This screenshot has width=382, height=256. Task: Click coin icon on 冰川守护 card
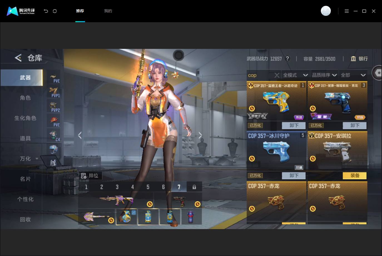[252, 159]
